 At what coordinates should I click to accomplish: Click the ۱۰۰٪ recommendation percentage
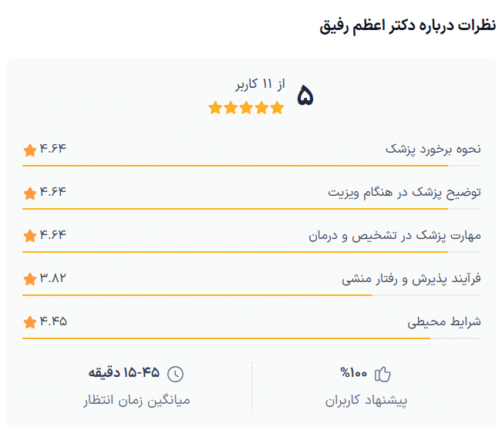(354, 374)
